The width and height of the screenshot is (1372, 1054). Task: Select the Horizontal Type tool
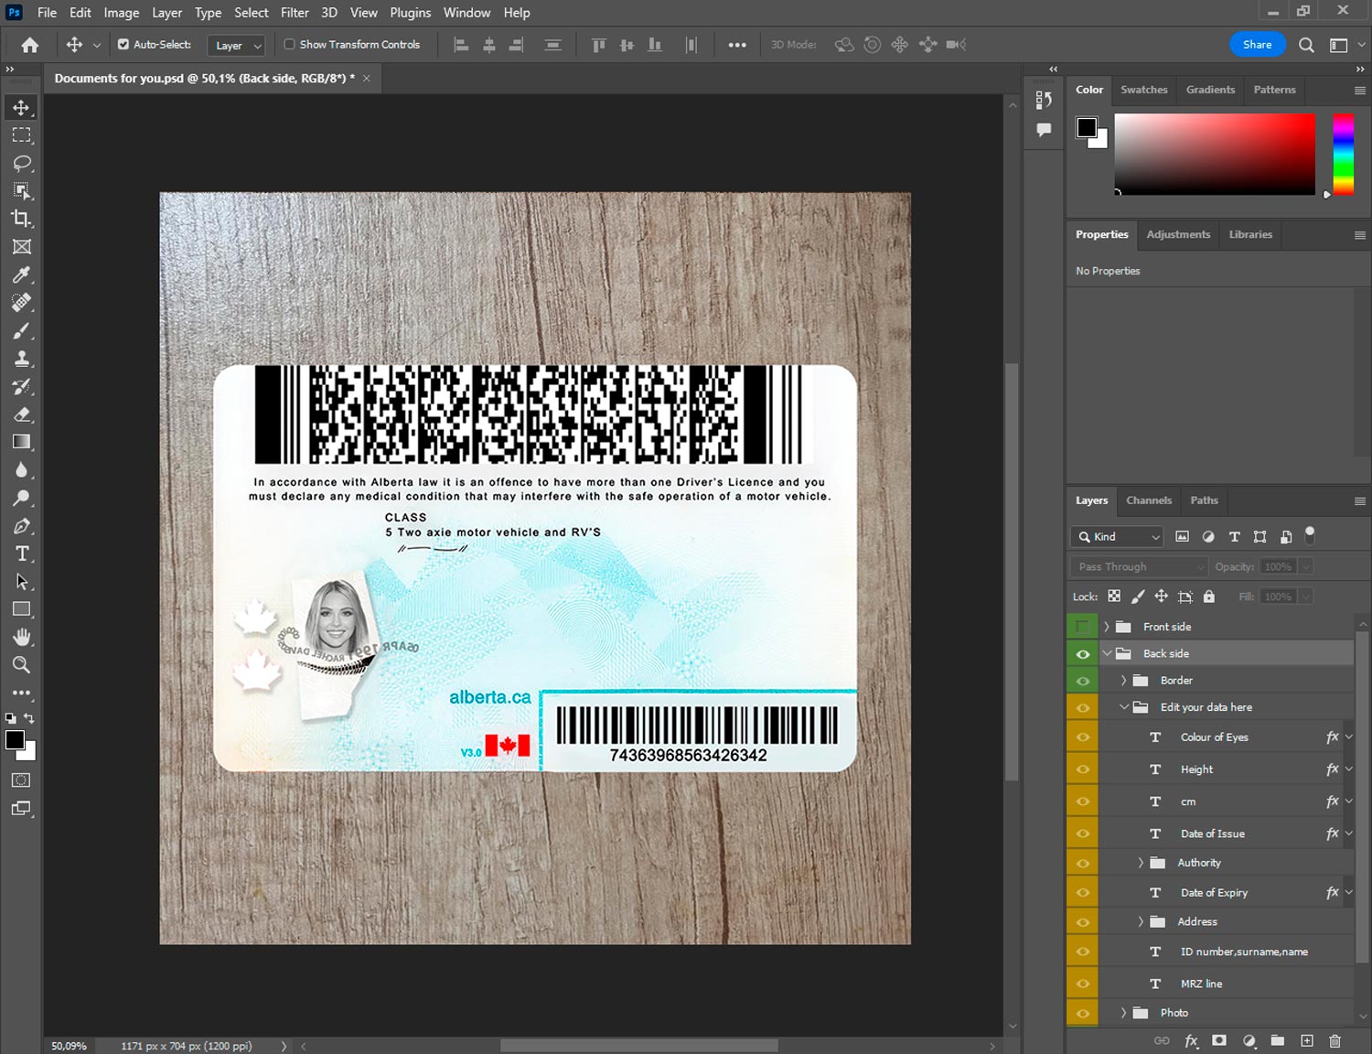22,554
